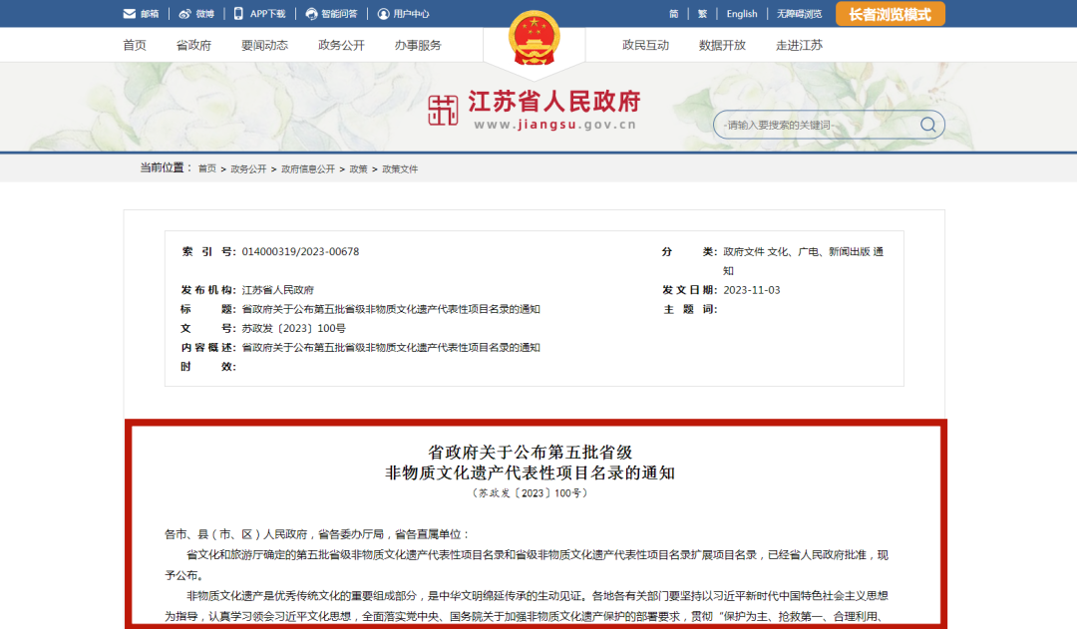Enable 长者浏览模式 elder browsing mode
This screenshot has width=1077, height=629.
891,13
